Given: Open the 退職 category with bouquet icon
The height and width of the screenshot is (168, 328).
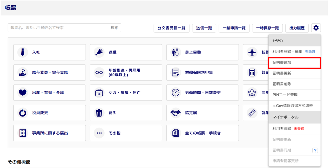Looking at the screenshot, I should click(126, 52).
